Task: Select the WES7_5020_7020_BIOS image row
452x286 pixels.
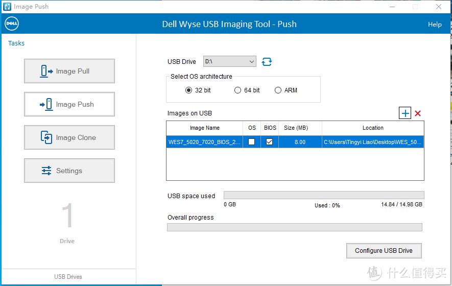Action: click(204, 142)
